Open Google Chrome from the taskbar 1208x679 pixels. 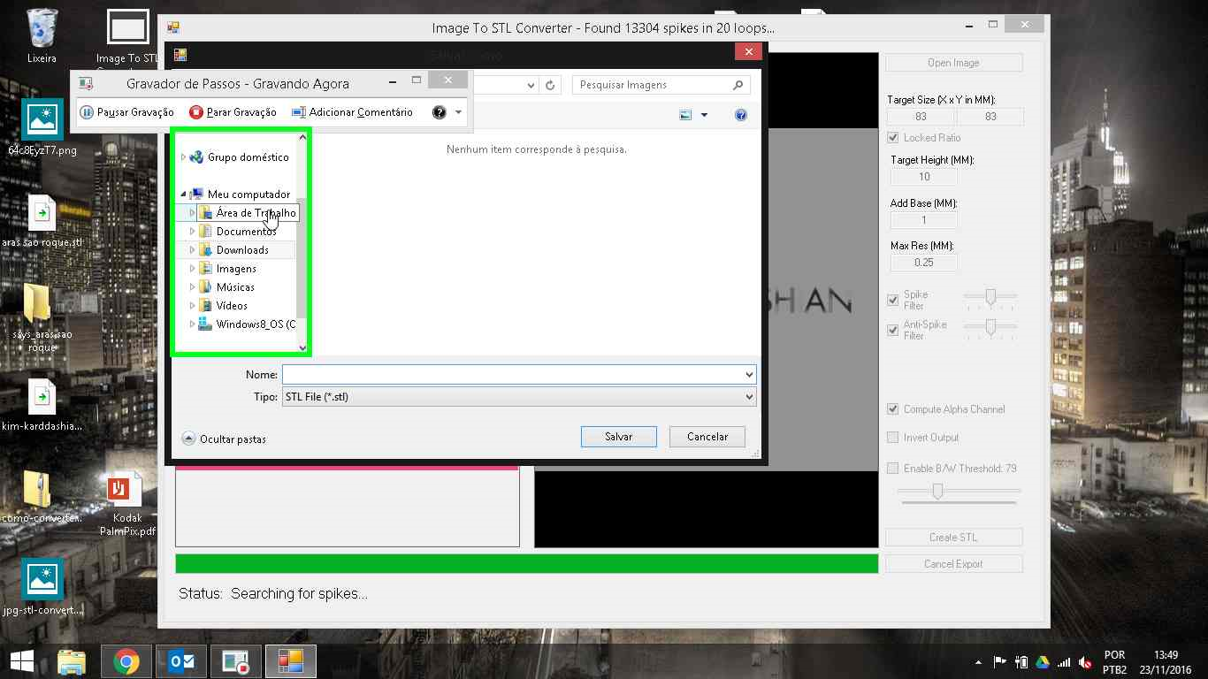click(x=126, y=661)
